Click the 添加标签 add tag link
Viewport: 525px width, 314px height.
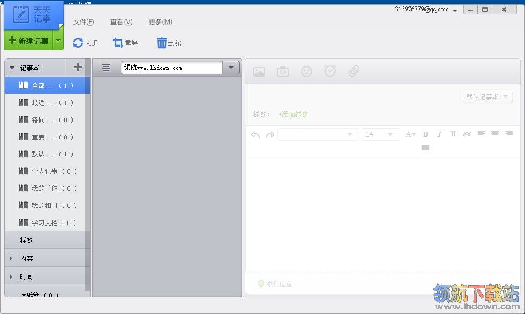[293, 115]
